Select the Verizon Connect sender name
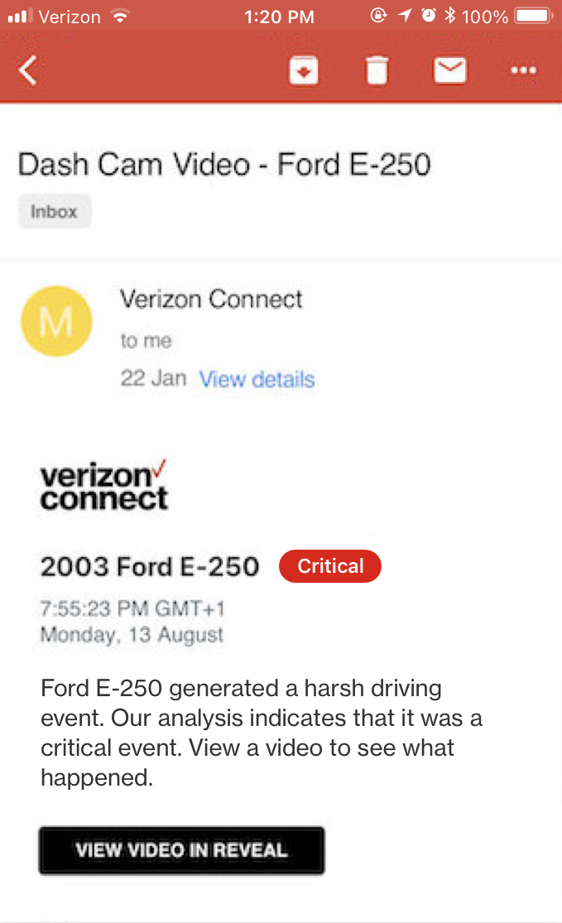 (x=210, y=300)
